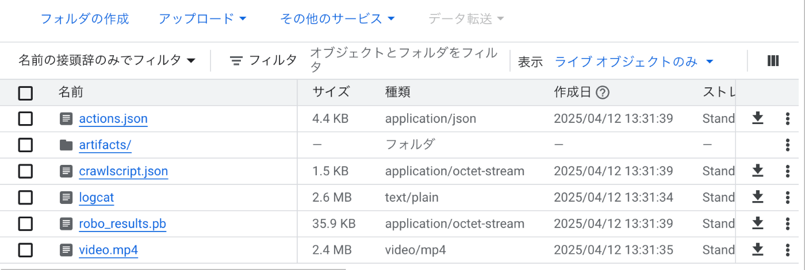The width and height of the screenshot is (805, 270).
Task: Focus the オブジェクトとフォルダをフィルタ input field
Action: pyautogui.click(x=404, y=60)
